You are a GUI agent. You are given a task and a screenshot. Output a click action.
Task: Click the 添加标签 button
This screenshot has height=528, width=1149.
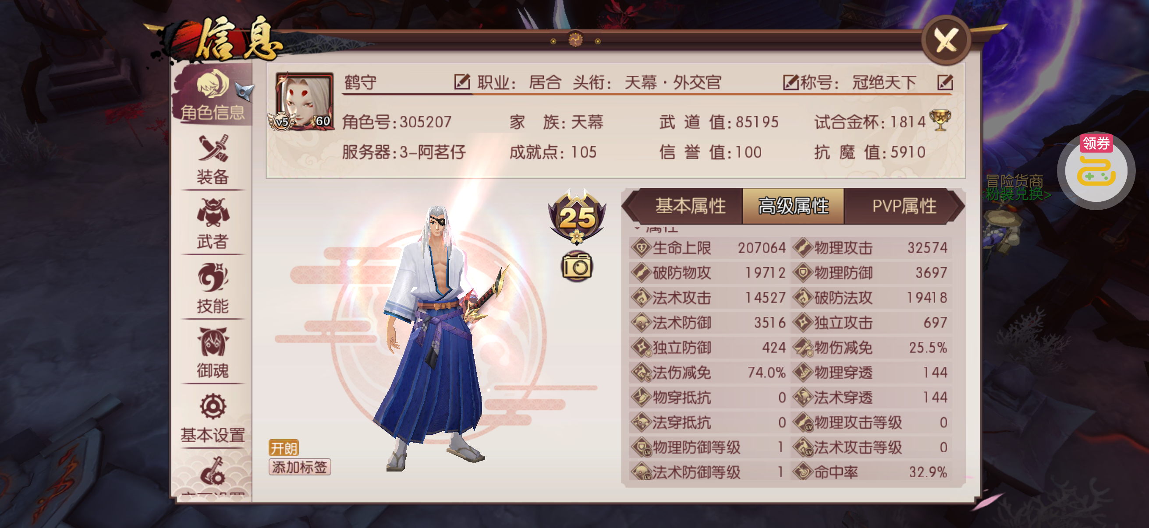pyautogui.click(x=300, y=467)
